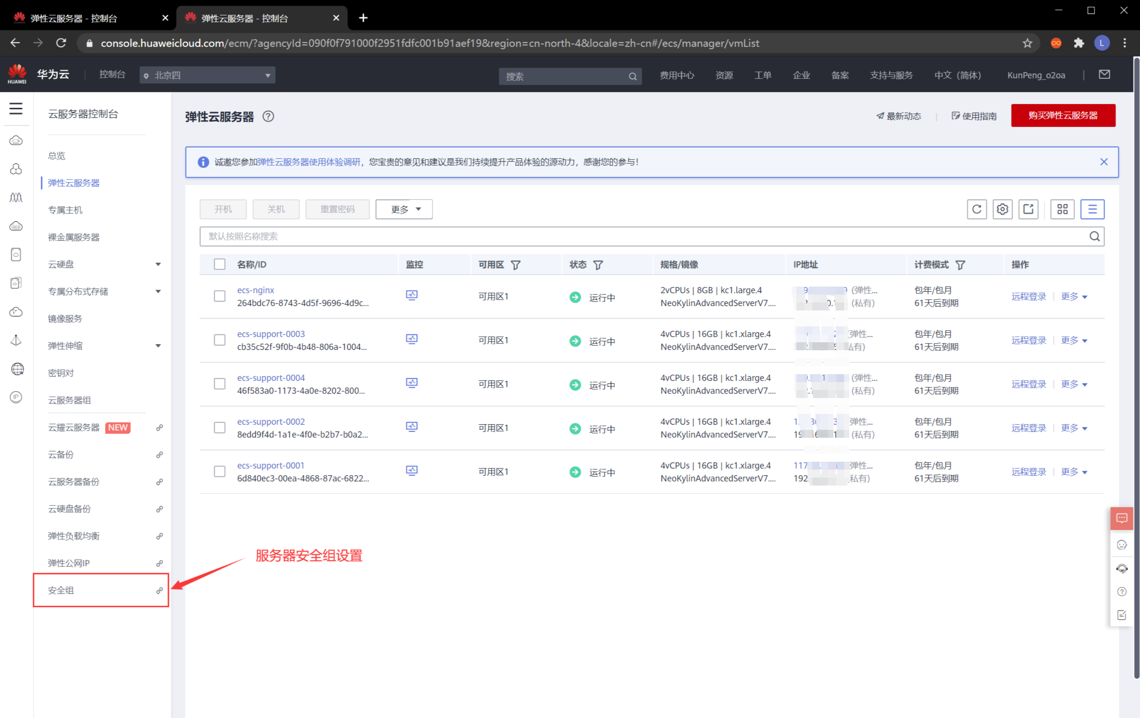Select all servers with header checkbox
The width and height of the screenshot is (1140, 718).
[220, 264]
